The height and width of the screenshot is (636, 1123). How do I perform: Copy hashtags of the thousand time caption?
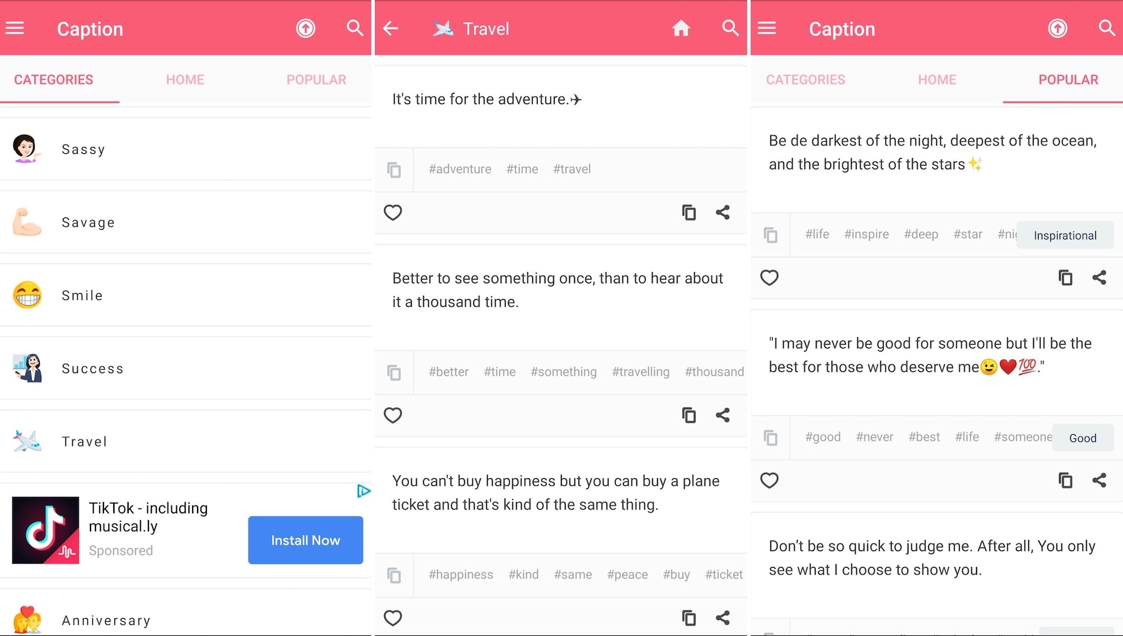coord(394,372)
